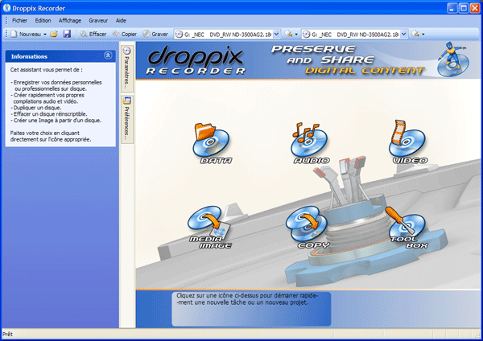Click the droppix RECORDER logo banner

pos(196,60)
